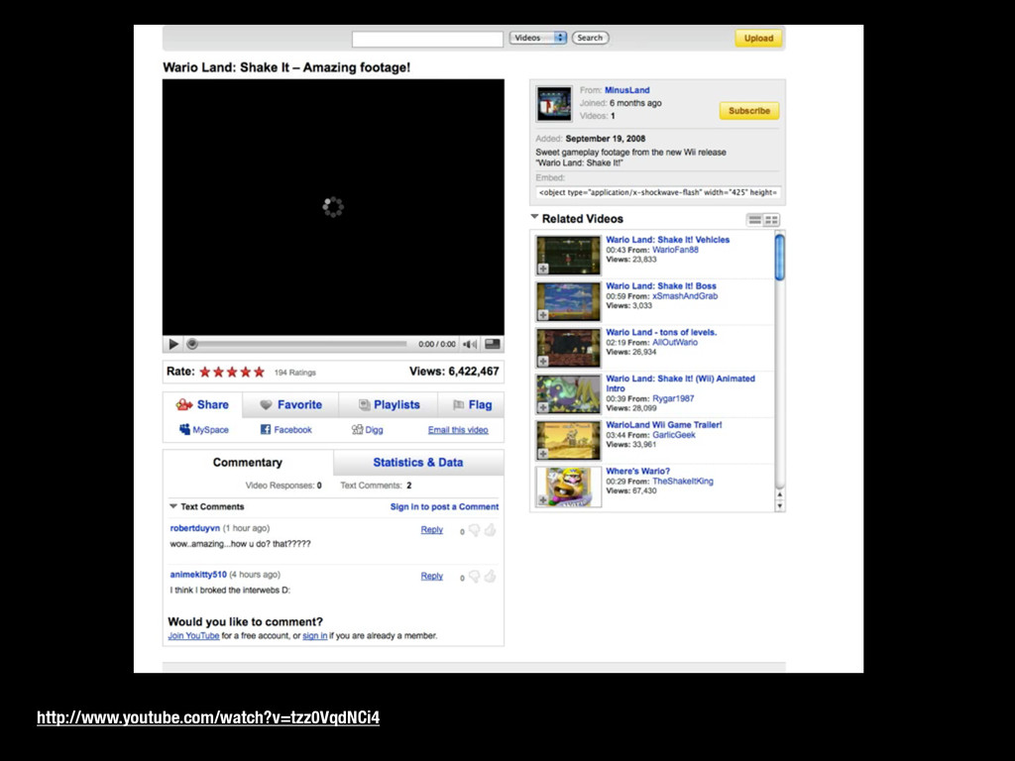Open TheShakeItKing uploader link
Image resolution: width=1015 pixels, height=761 pixels.
tap(682, 481)
